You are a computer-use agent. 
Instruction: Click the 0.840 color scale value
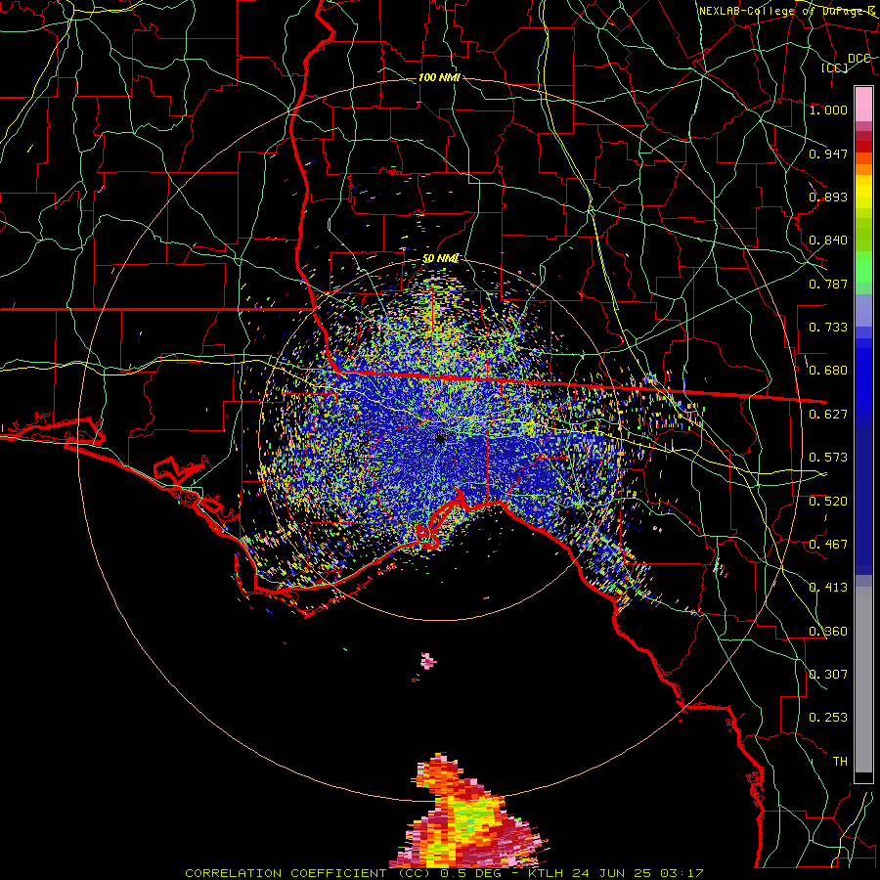point(828,241)
